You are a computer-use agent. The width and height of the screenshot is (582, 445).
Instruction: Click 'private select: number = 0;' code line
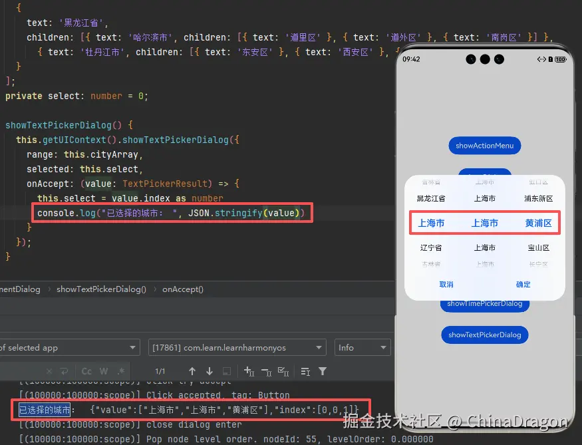(x=77, y=96)
